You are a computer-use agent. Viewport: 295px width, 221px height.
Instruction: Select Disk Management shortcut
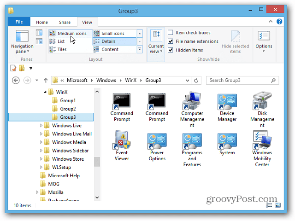262,110
